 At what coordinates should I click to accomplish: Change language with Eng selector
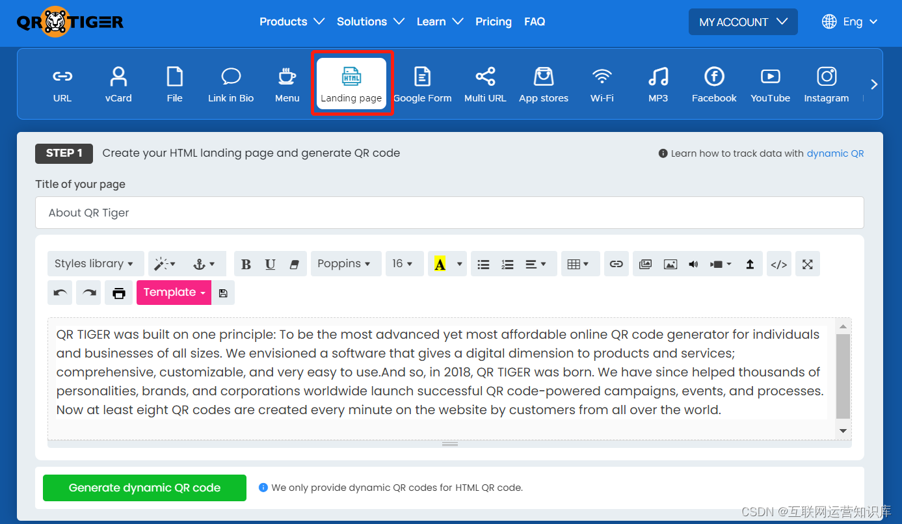click(850, 21)
